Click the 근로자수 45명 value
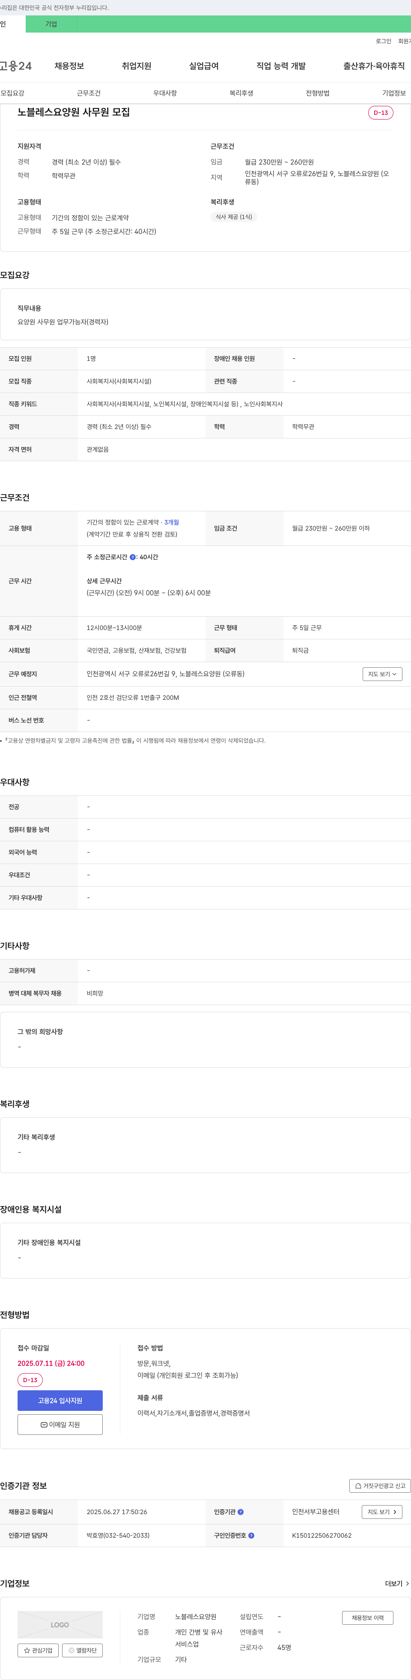This screenshot has width=411, height=1680. point(284,1647)
